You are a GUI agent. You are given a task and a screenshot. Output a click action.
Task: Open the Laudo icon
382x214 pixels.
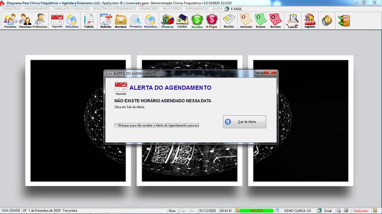click(293, 21)
